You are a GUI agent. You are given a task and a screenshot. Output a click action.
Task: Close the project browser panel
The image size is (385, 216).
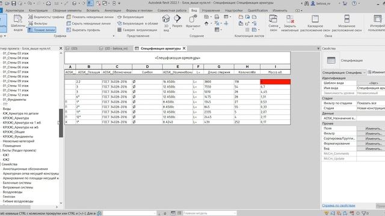pos(61,49)
